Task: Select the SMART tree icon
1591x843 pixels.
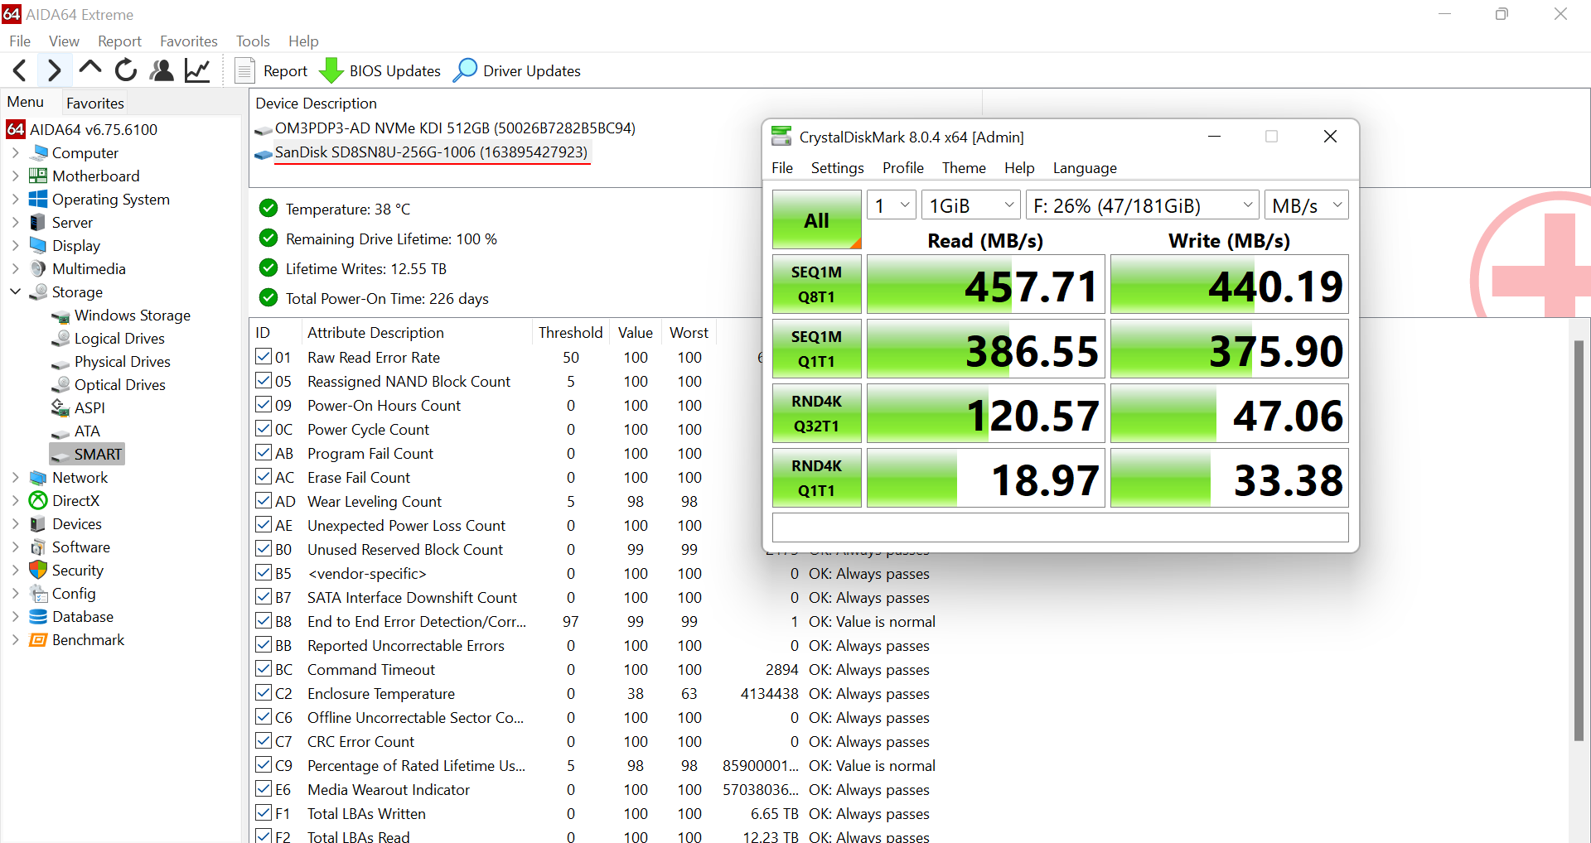Action: (60, 455)
